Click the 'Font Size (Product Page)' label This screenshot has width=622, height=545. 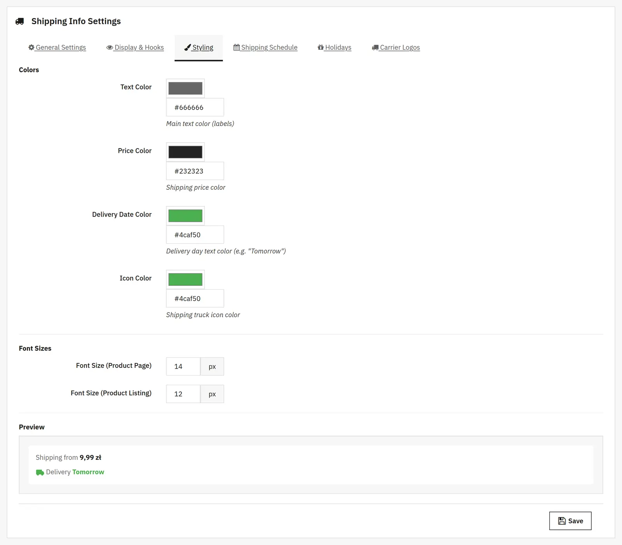coord(114,366)
